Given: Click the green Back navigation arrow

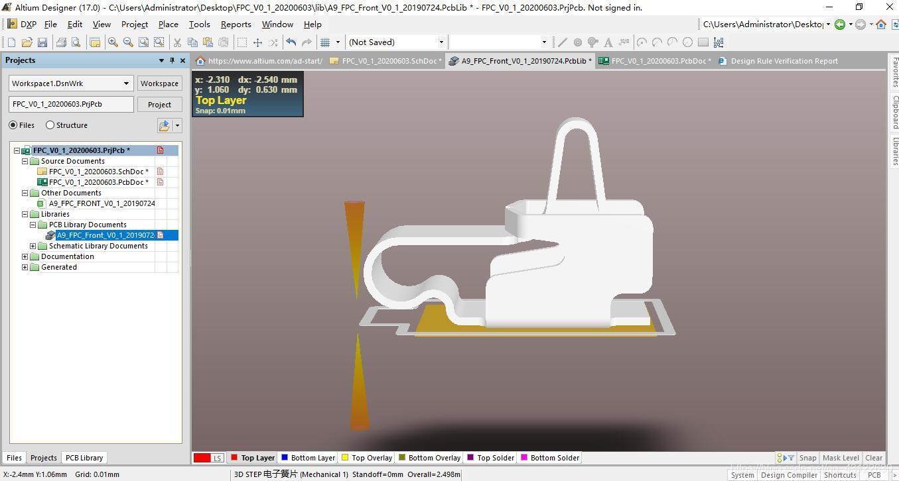Looking at the screenshot, I should pos(840,25).
